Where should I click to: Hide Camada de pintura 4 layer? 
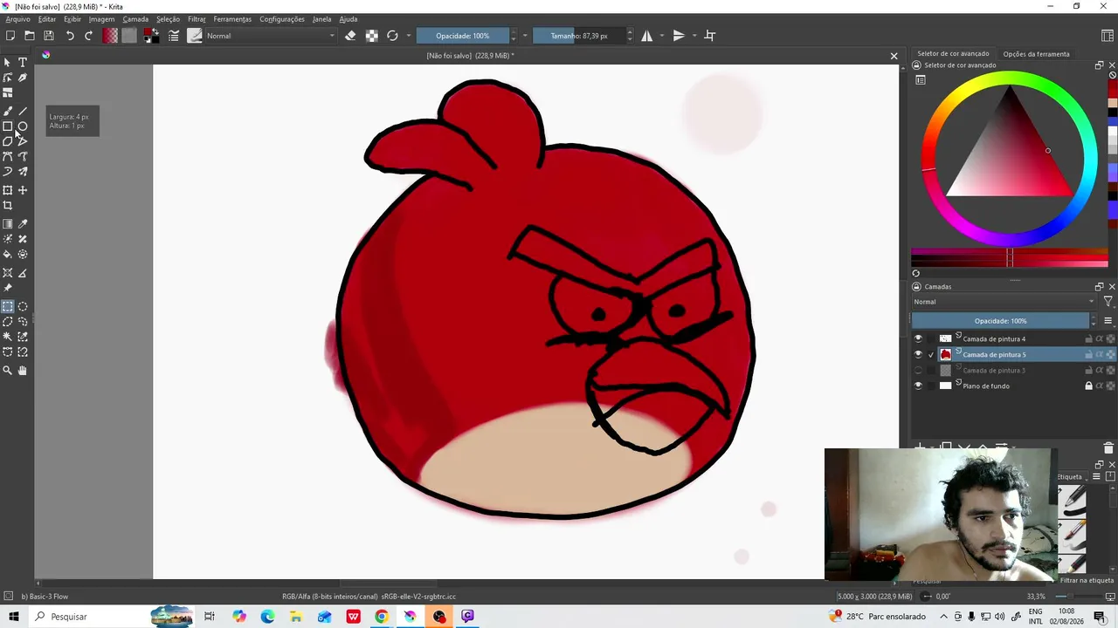click(917, 338)
